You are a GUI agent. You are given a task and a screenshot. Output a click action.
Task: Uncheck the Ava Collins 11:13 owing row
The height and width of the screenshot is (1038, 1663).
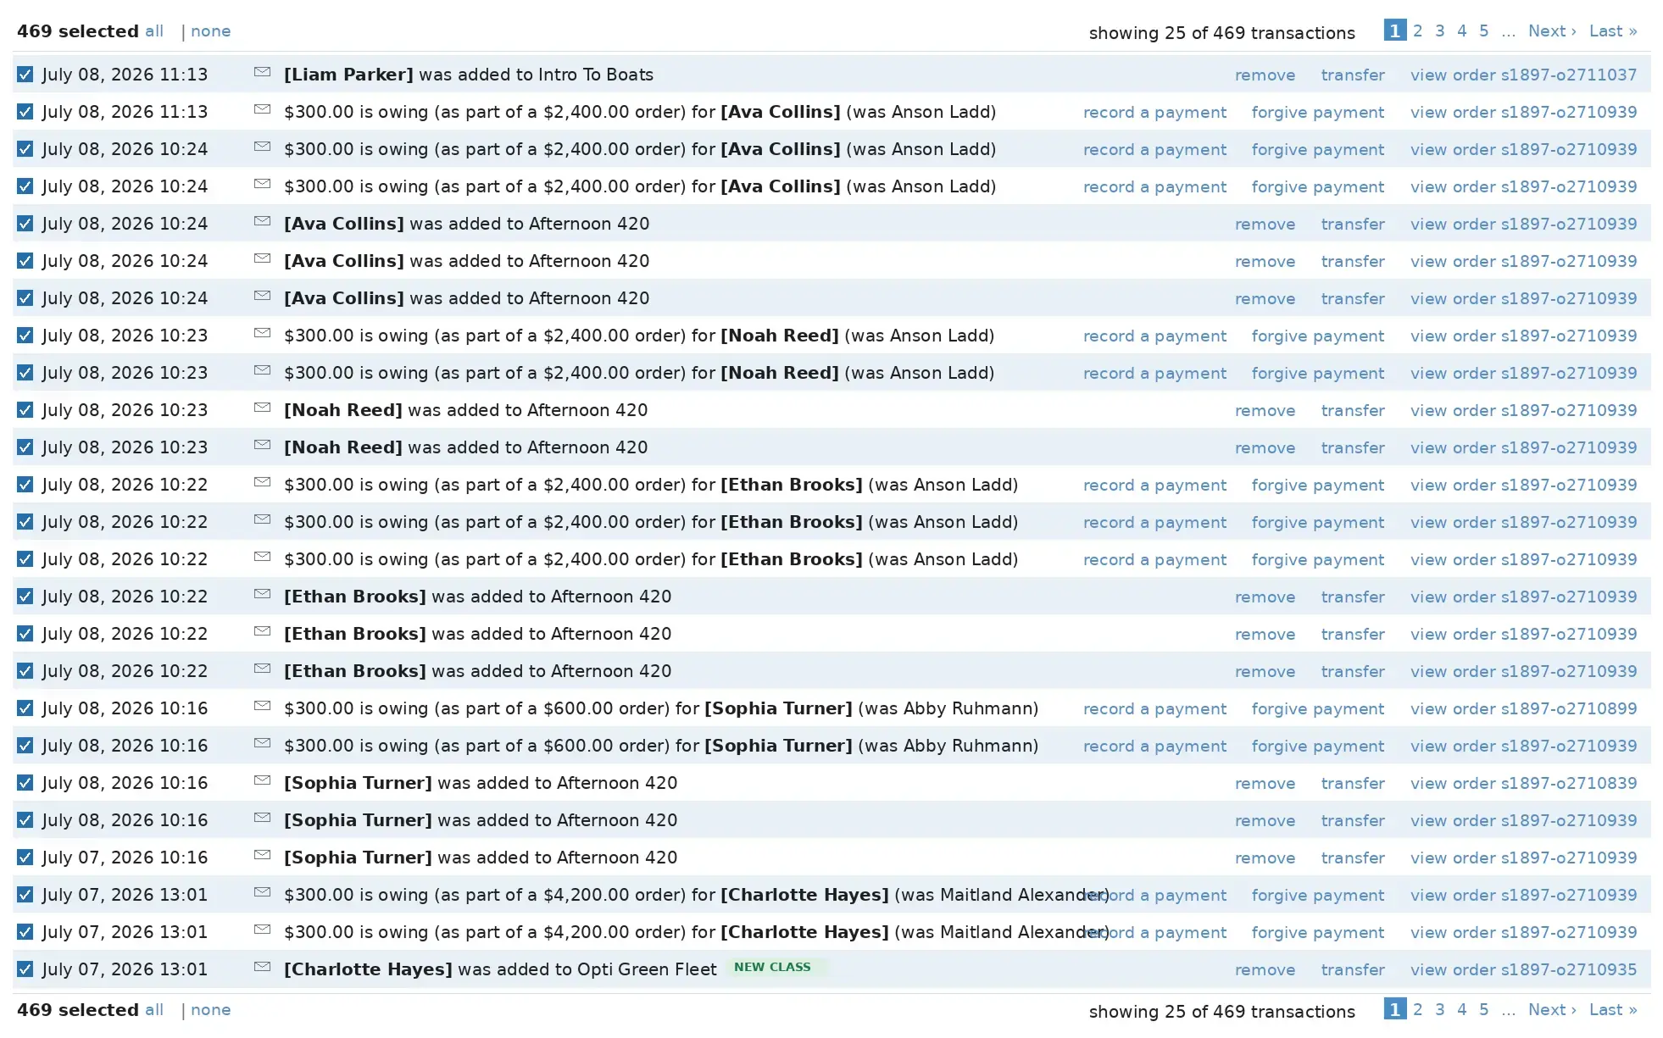click(25, 112)
